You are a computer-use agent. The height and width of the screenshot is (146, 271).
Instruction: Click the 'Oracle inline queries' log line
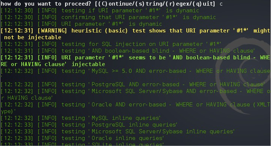point(82,138)
